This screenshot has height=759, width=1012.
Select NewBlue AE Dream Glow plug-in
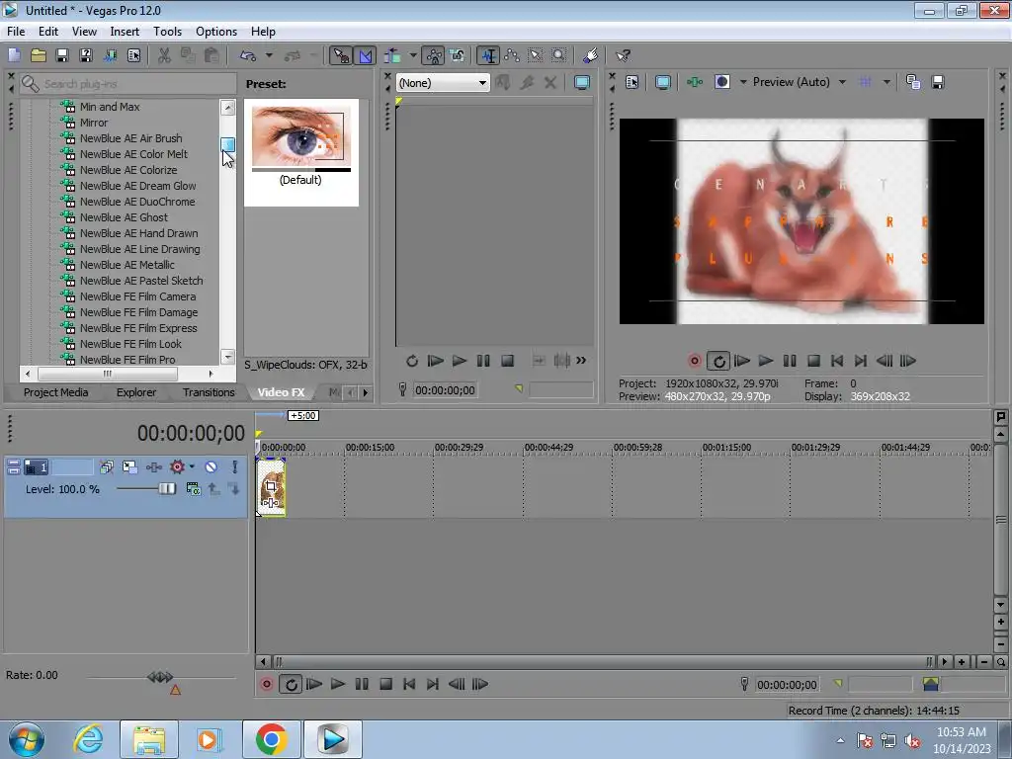click(x=137, y=186)
